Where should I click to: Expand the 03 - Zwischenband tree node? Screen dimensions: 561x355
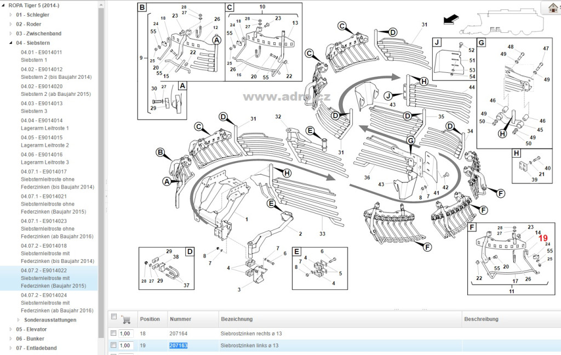point(11,33)
